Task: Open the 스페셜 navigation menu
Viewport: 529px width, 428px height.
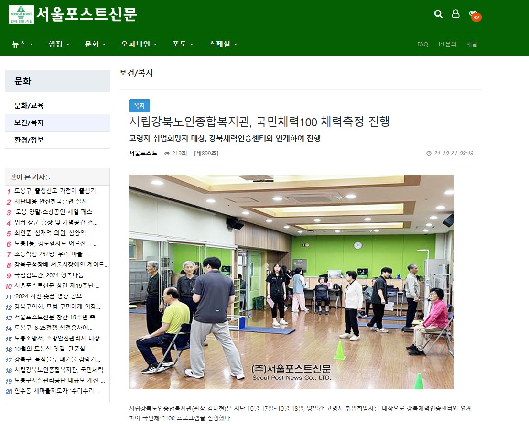Action: click(x=223, y=44)
